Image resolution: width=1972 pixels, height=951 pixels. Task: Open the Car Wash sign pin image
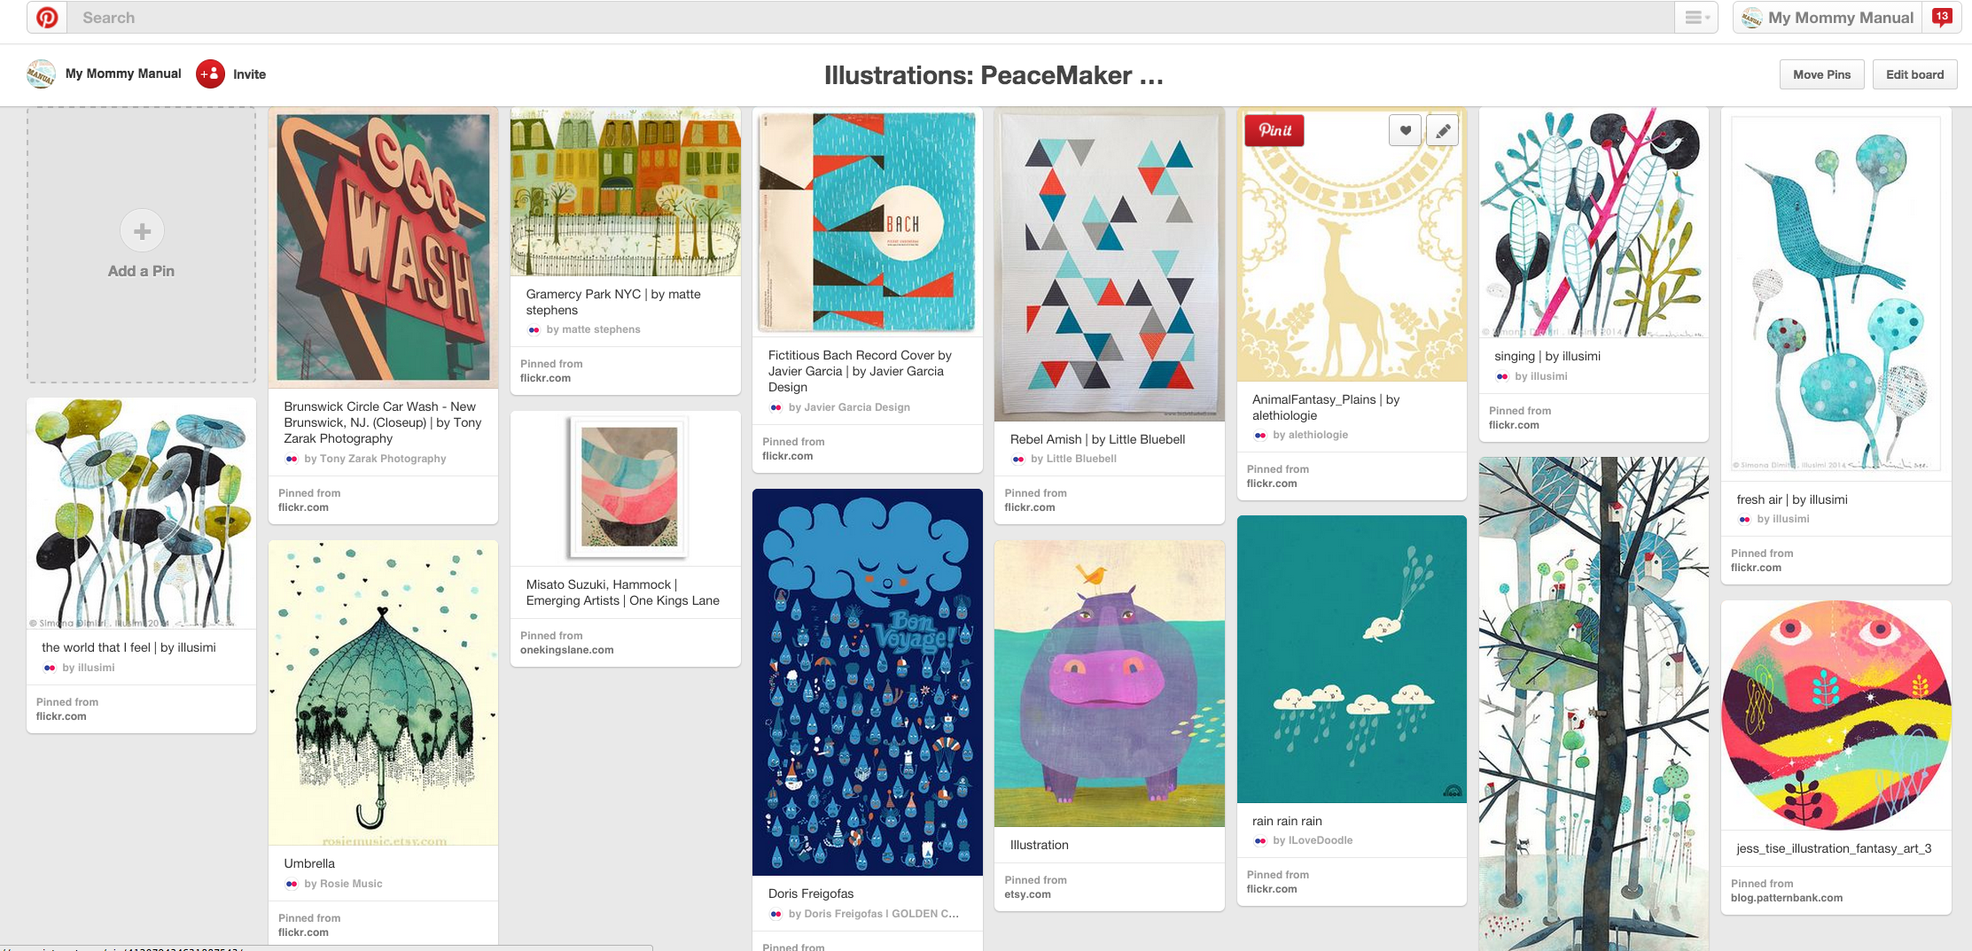(383, 248)
